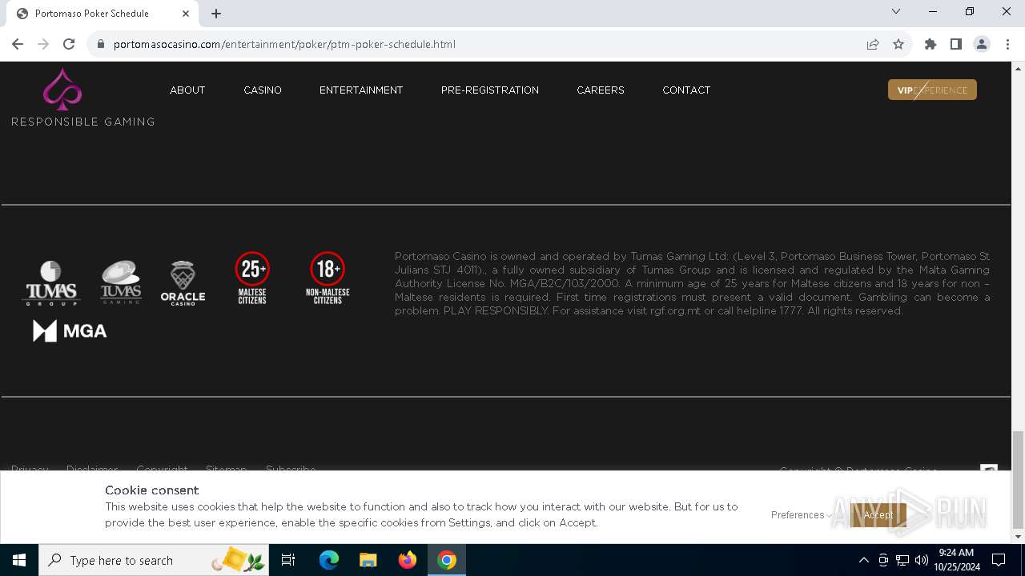Screen dimensions: 1025x576
Task: Open the CASINO menu
Action: pyautogui.click(x=263, y=90)
